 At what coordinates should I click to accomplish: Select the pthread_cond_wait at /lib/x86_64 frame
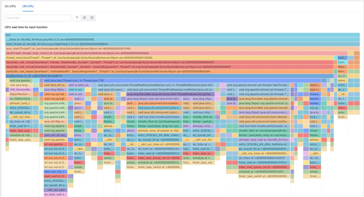click(264, 140)
